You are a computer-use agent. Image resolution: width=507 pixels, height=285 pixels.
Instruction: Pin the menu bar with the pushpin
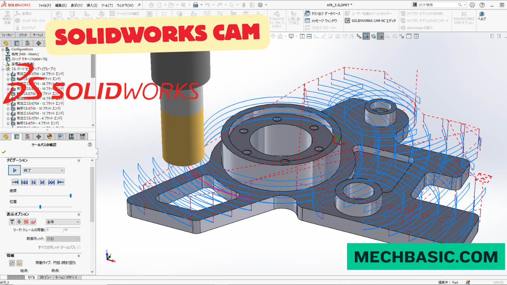[139, 5]
